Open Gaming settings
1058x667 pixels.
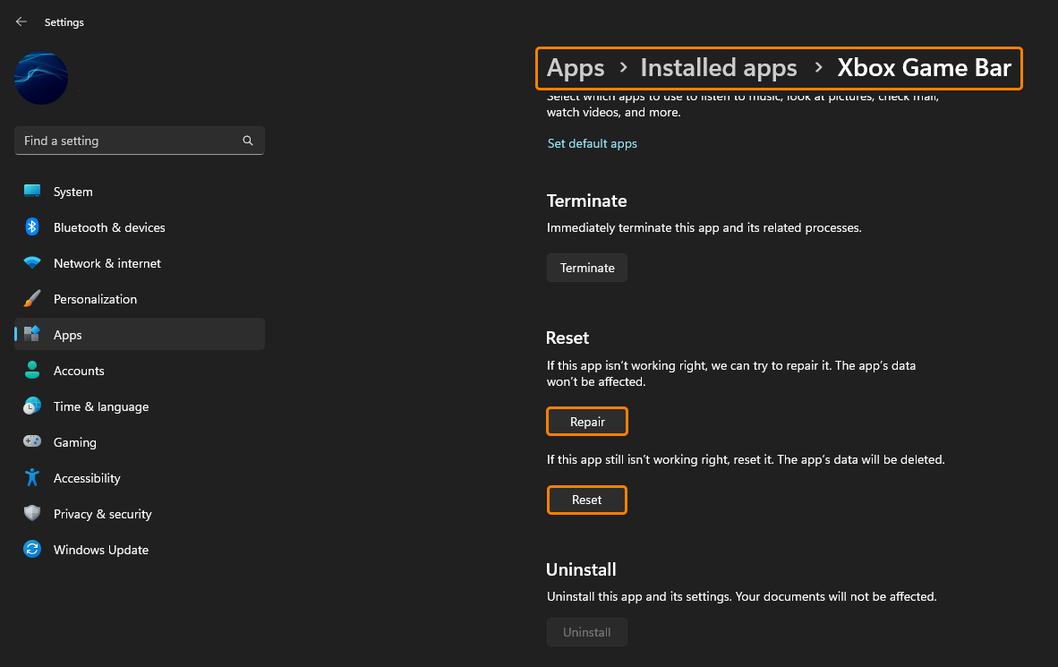(139, 442)
